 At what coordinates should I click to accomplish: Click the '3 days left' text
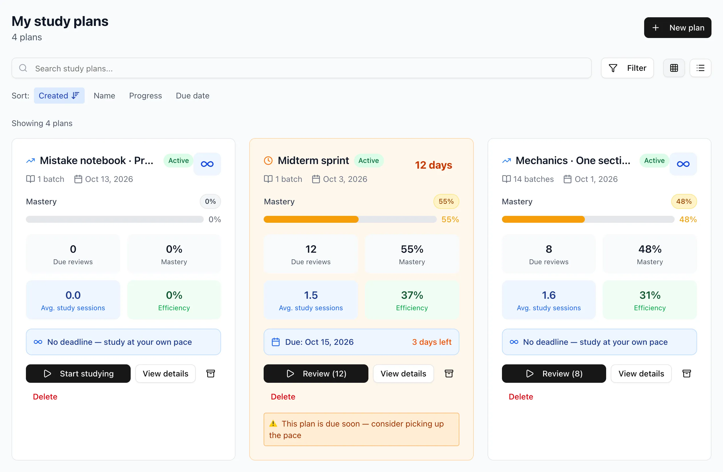tap(432, 342)
